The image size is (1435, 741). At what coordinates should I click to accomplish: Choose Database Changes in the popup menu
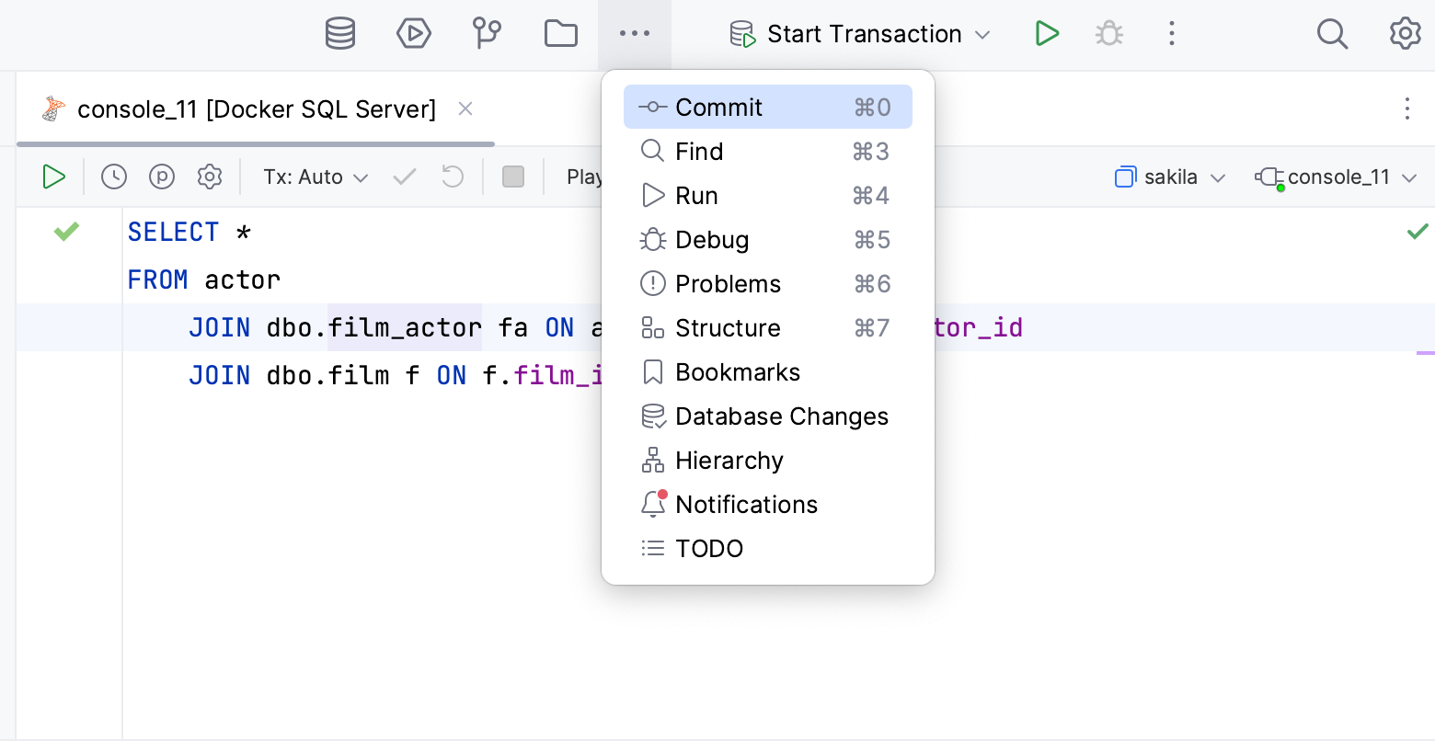click(781, 416)
